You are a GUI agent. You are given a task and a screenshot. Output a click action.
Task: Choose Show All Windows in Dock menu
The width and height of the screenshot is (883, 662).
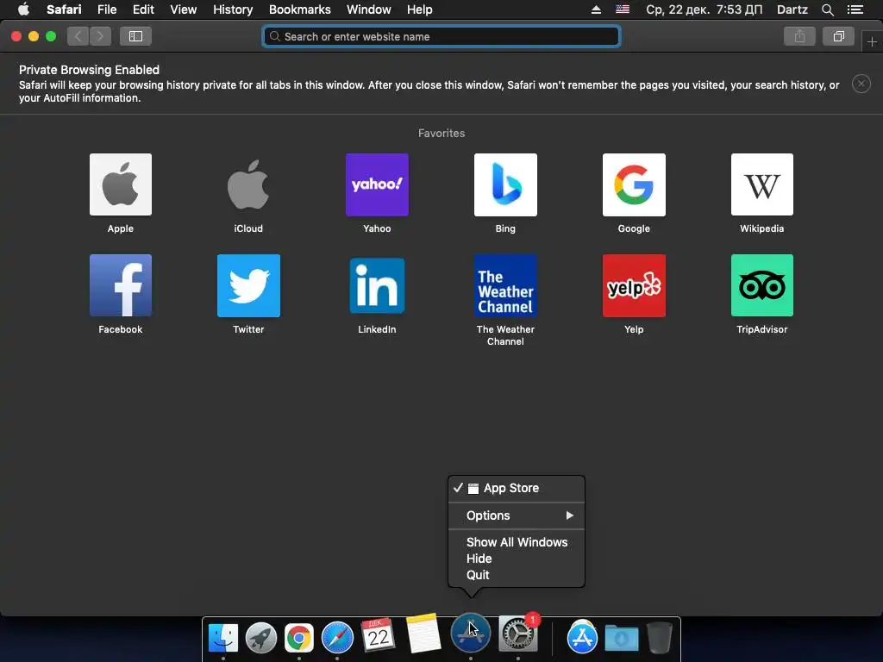tap(517, 542)
